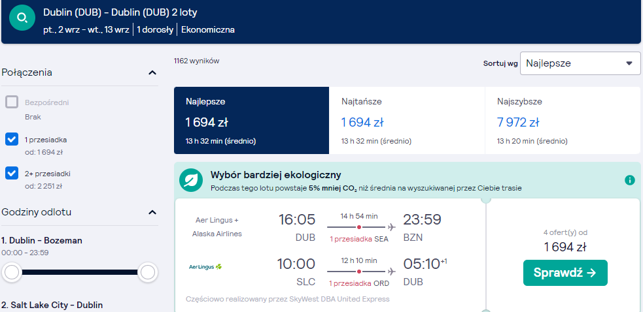Screen dimensions: 643x312
Task: Open the eco choice info icon
Action: tap(629, 180)
